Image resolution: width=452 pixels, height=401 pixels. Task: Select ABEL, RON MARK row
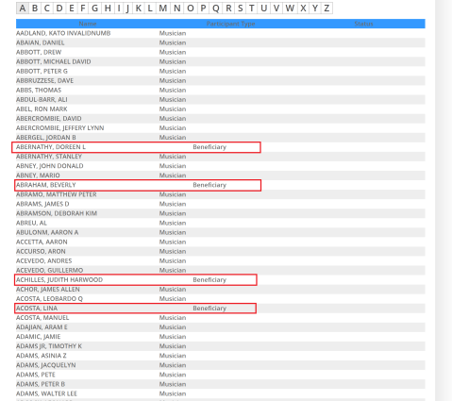[42, 109]
